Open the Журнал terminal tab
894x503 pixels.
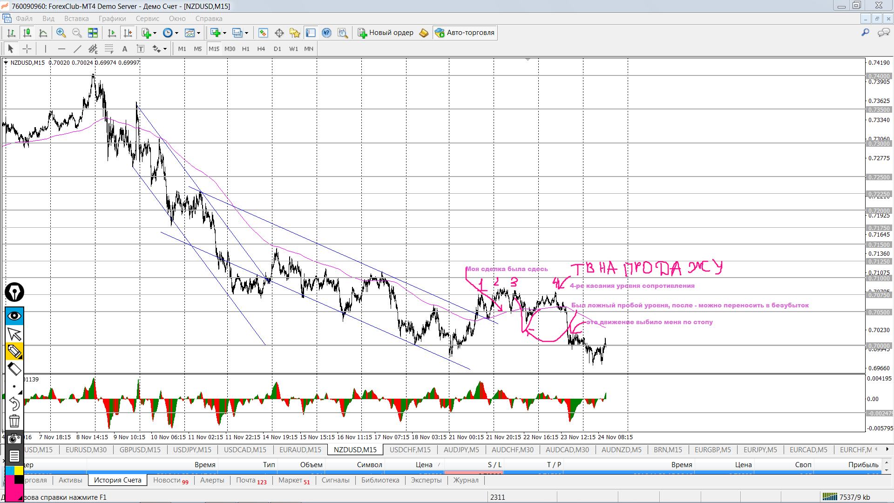(x=466, y=480)
